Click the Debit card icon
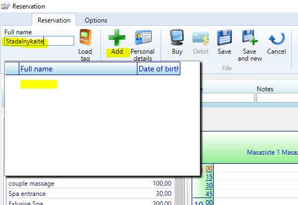This screenshot has width=298, height=205. (201, 38)
